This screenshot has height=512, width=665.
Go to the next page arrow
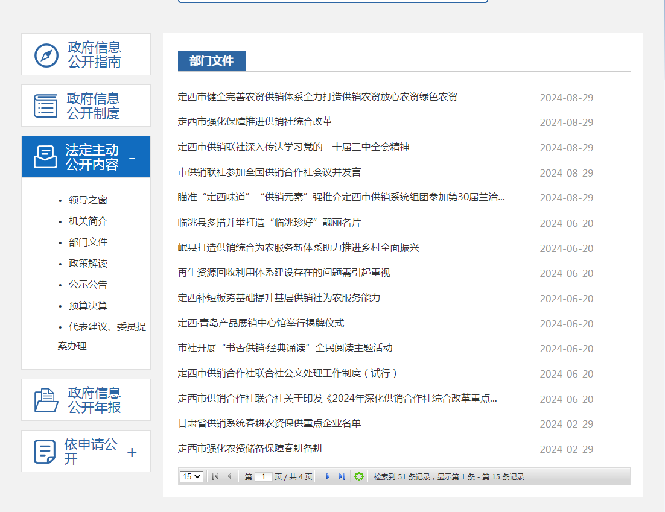(328, 476)
